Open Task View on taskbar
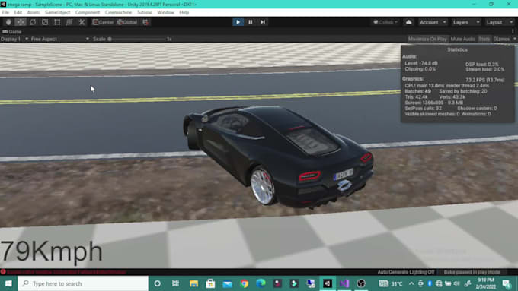Screen dimensions: 518x291 click(175, 283)
